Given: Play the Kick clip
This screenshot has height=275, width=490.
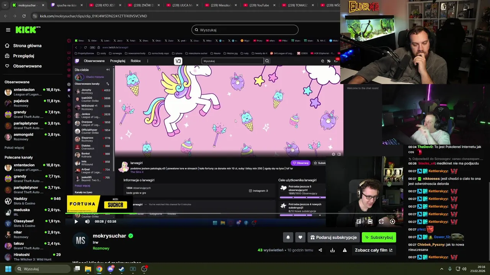Looking at the screenshot, I should [x=76, y=222].
